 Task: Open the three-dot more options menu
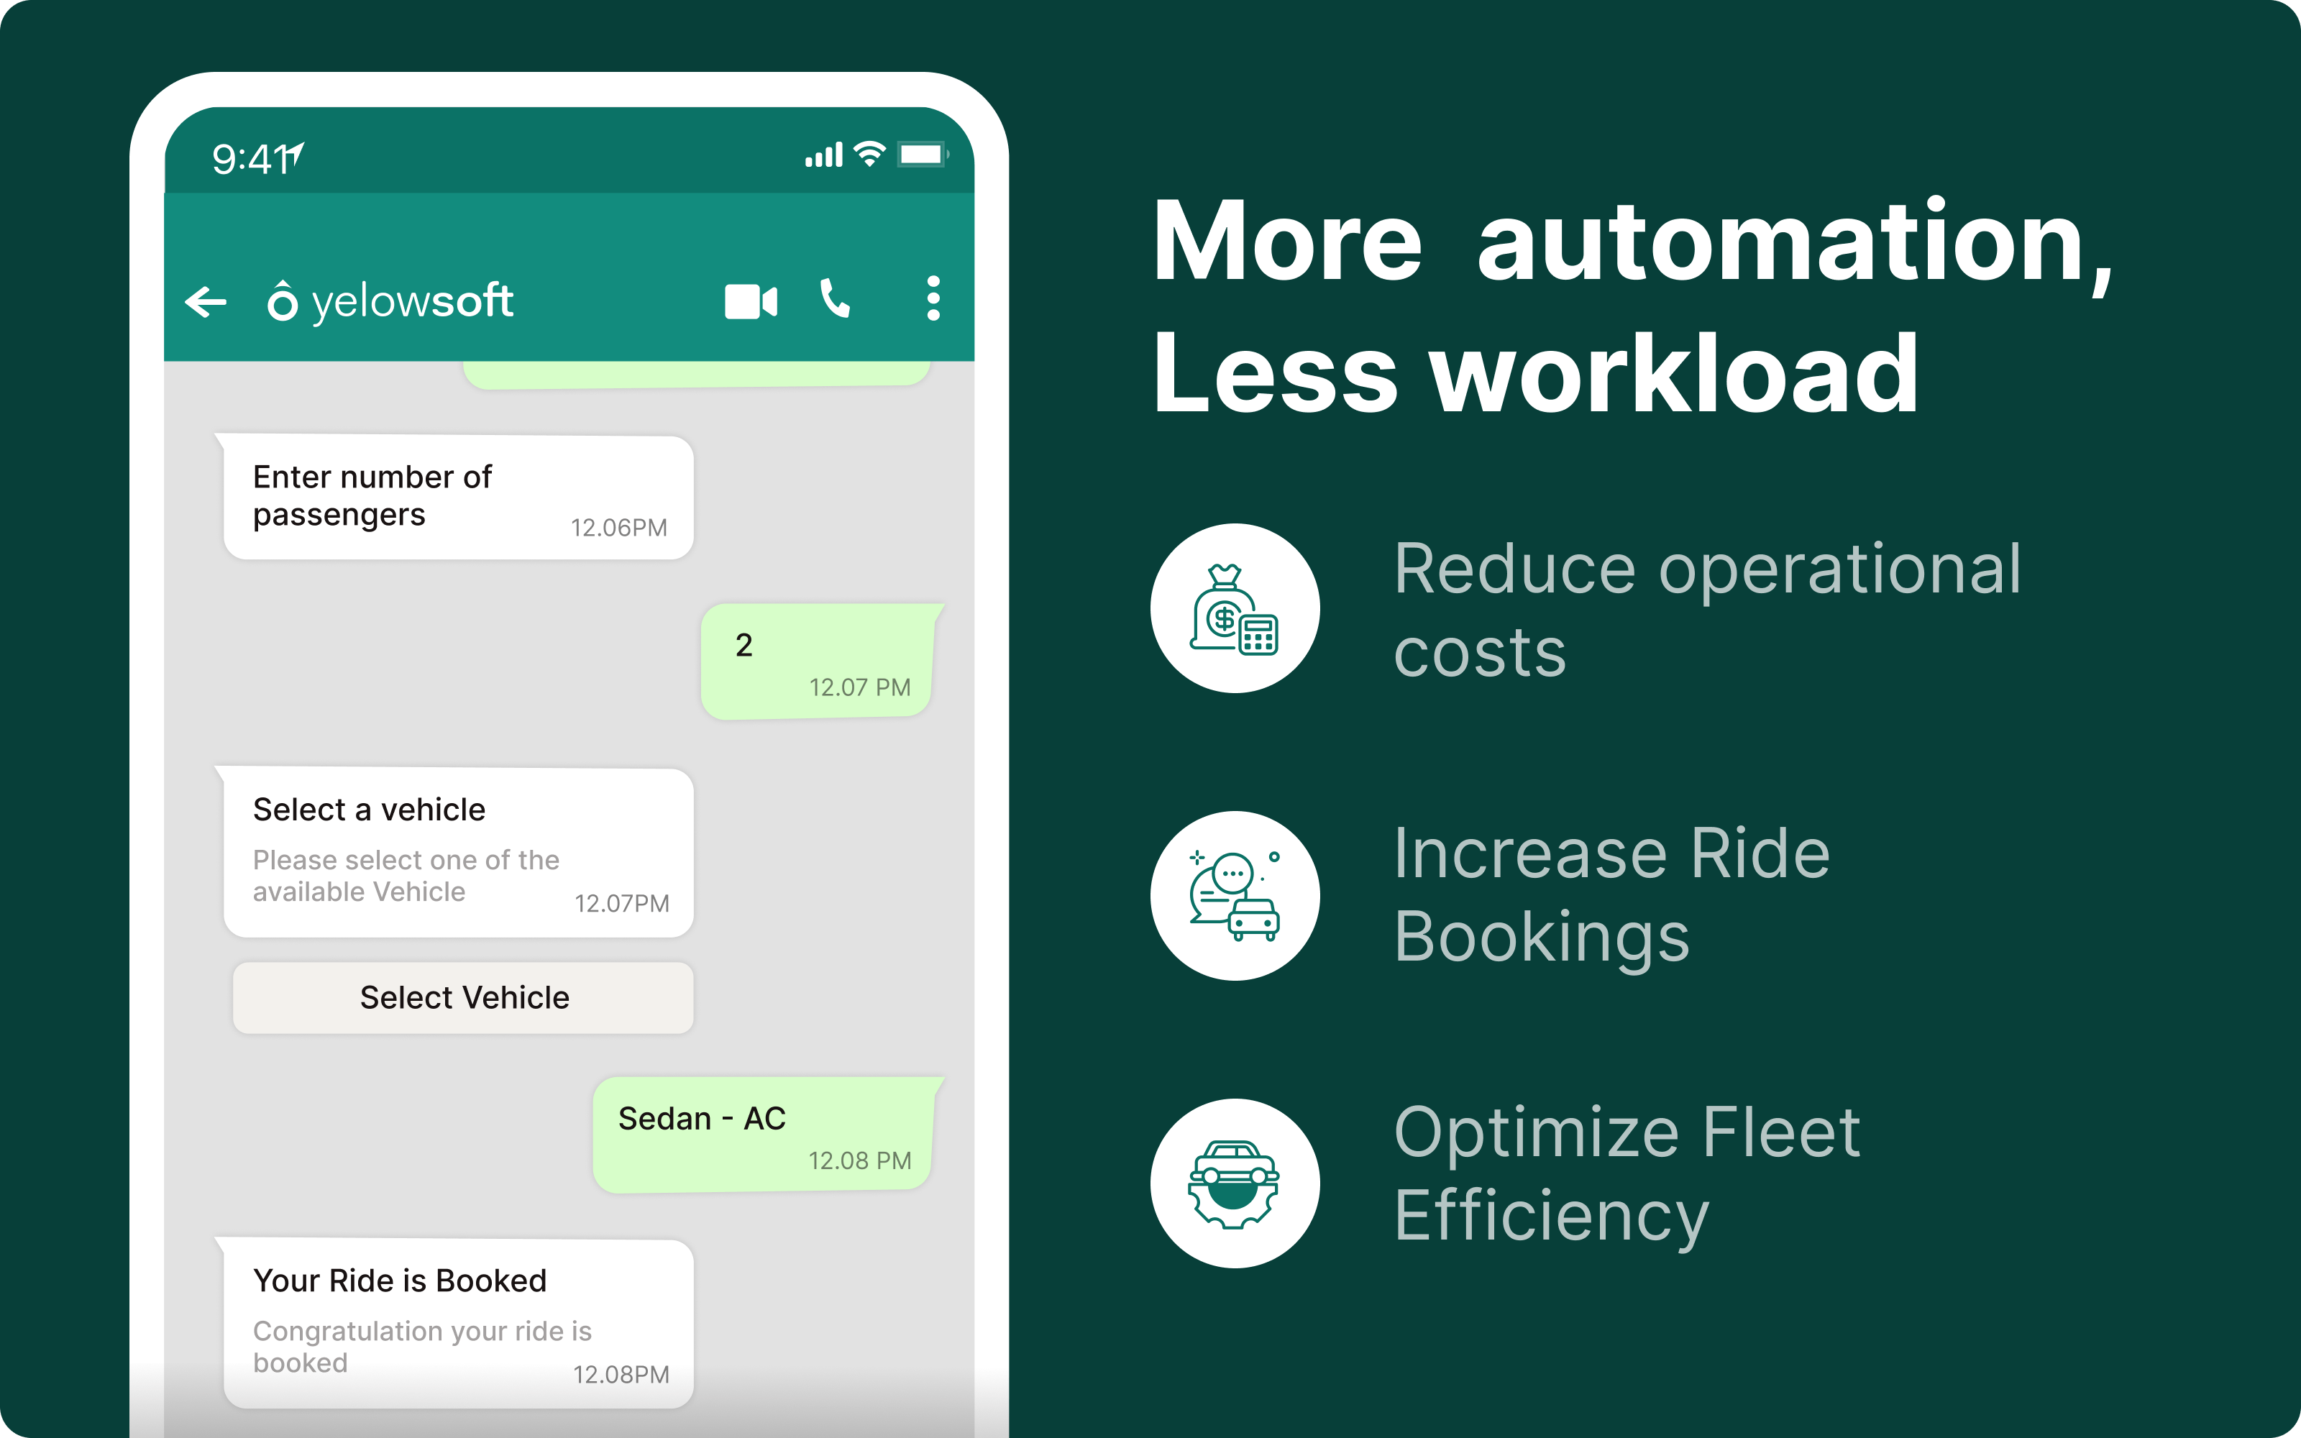(x=933, y=298)
